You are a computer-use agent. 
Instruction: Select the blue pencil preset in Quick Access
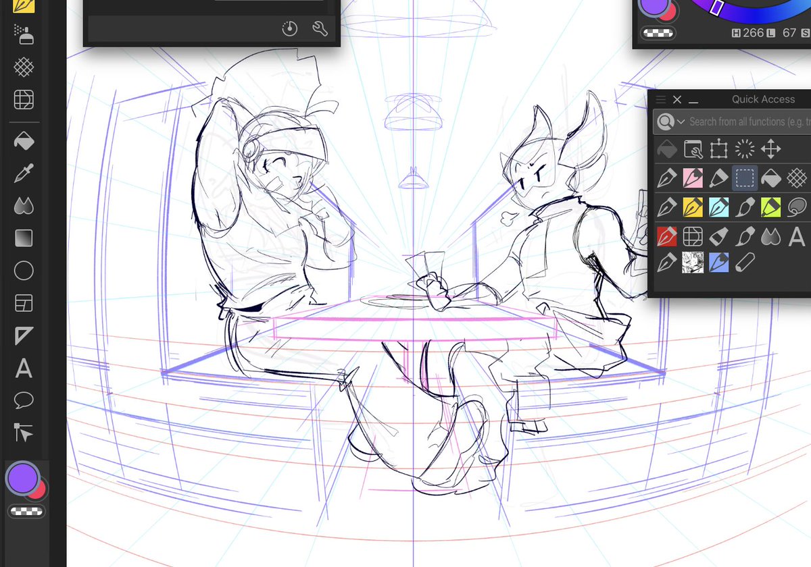719,263
